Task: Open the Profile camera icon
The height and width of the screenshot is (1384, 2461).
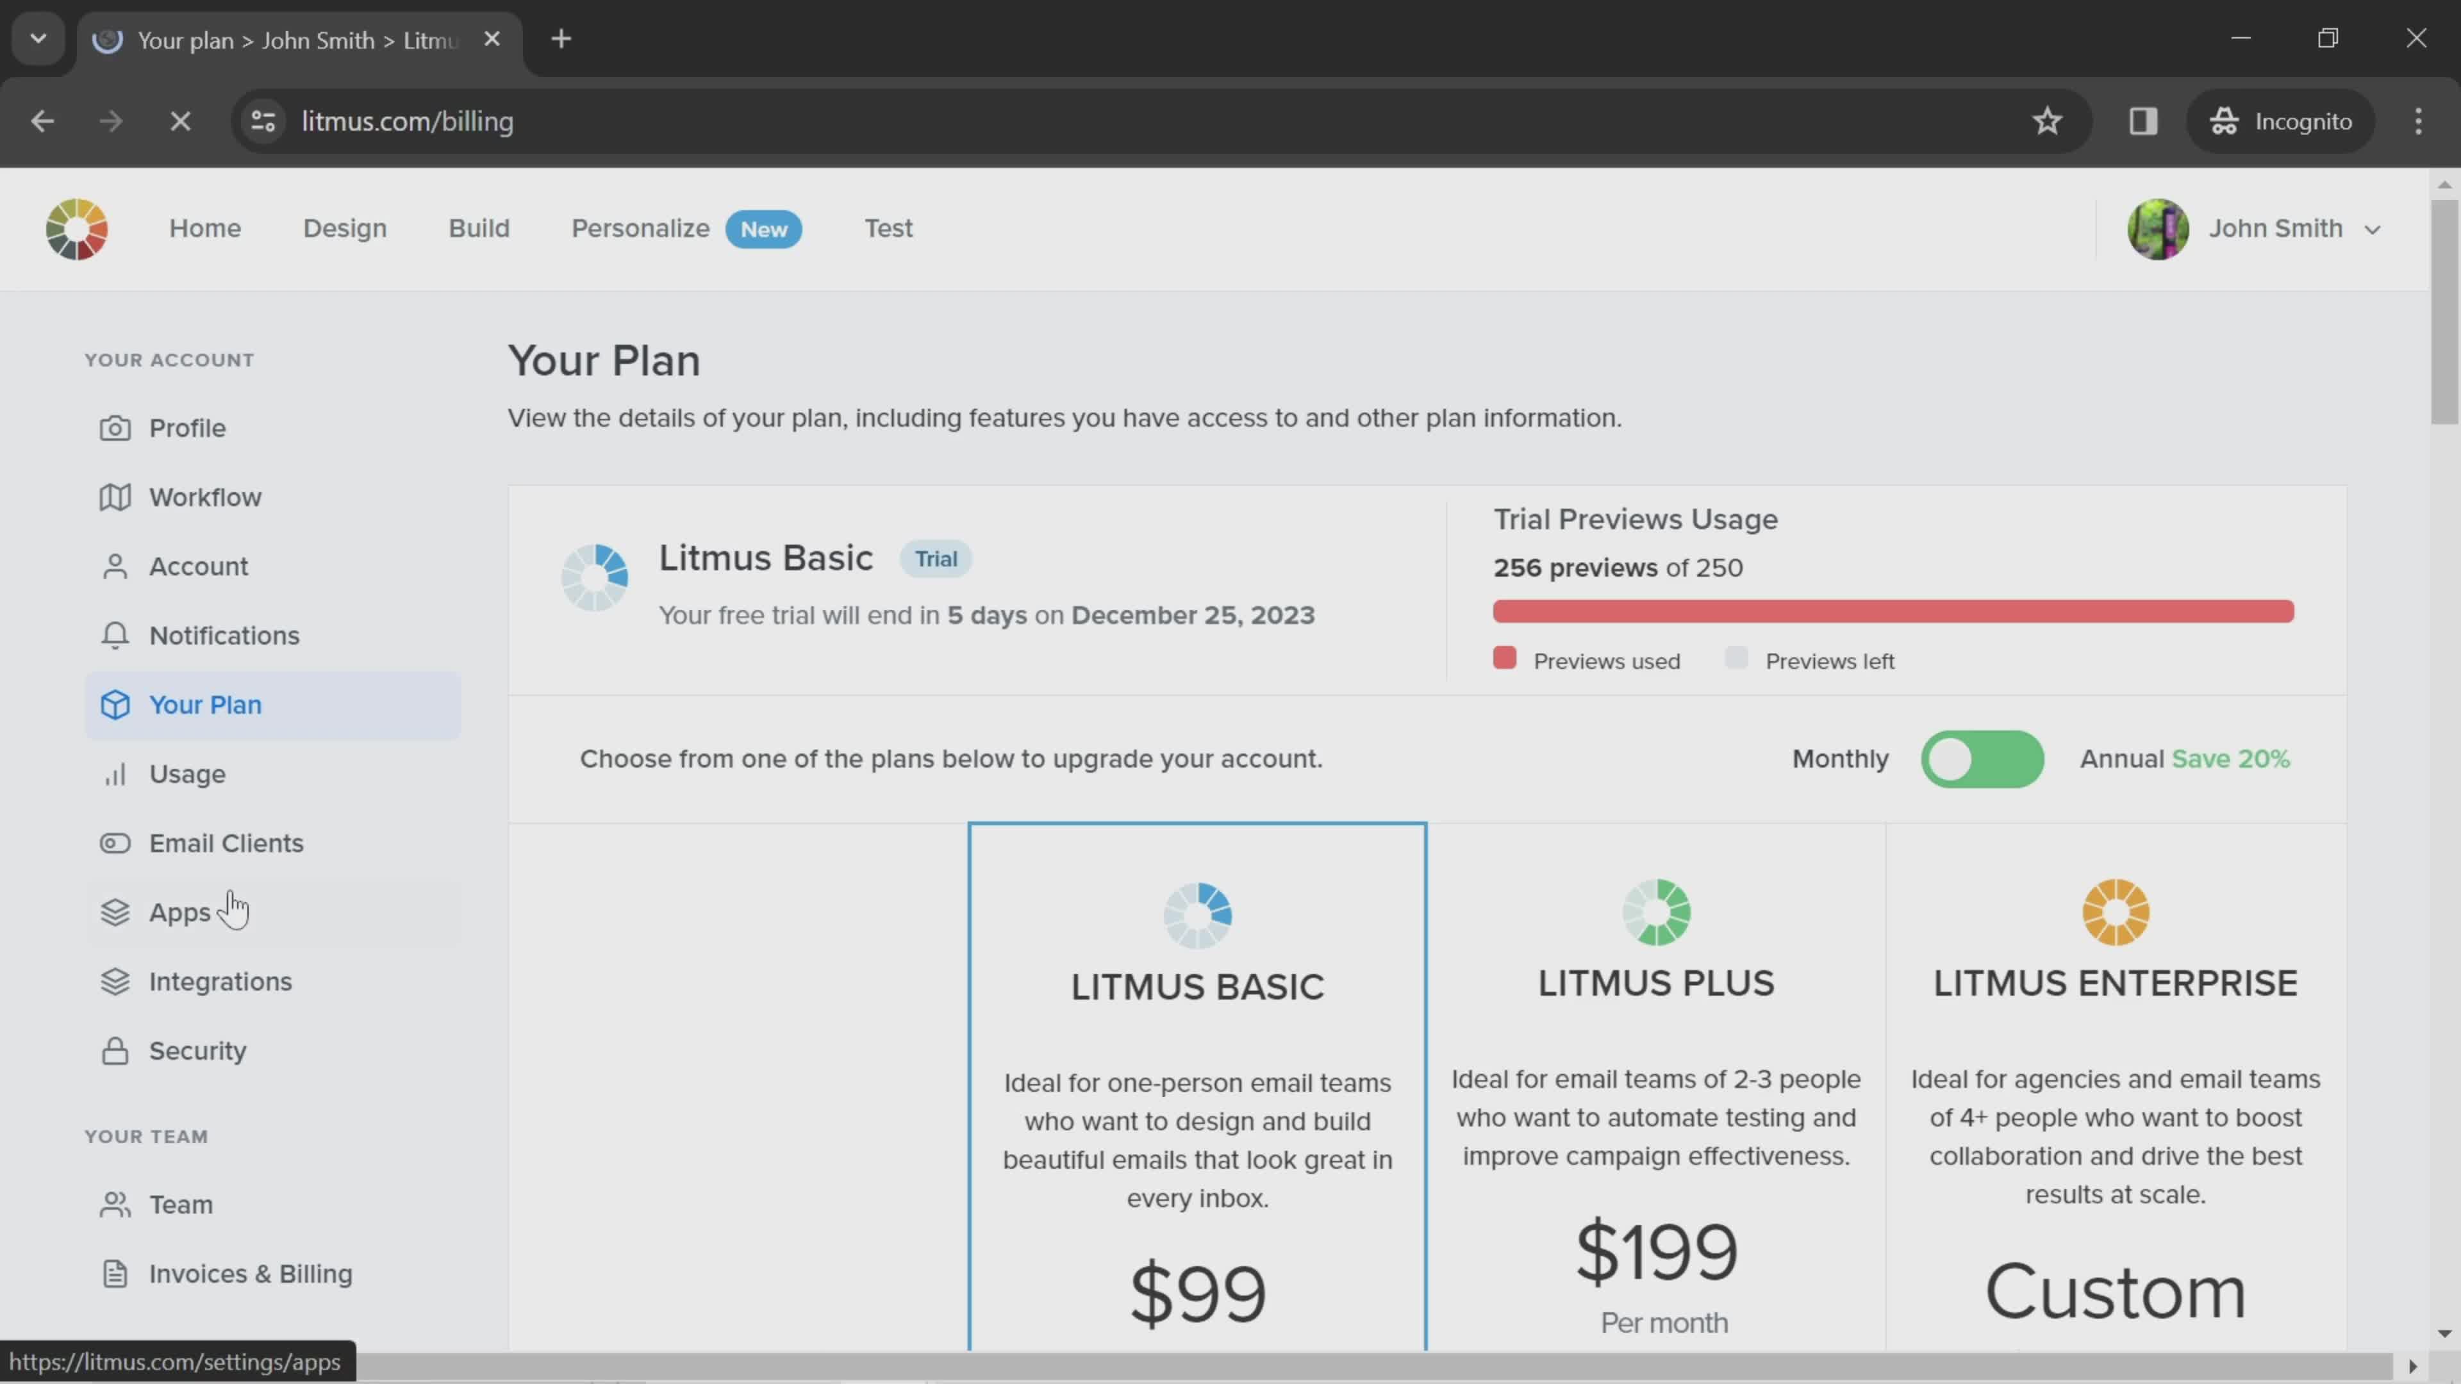Action: [115, 428]
